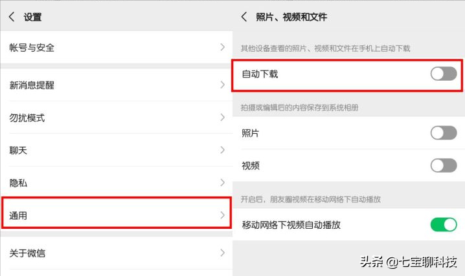Screen dimensions: 465x276
Task: Click chevron arrow on 通用 row
Action: [x=222, y=215]
